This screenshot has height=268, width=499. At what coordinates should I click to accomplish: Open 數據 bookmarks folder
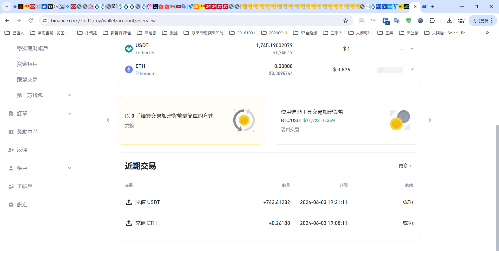(x=170, y=33)
